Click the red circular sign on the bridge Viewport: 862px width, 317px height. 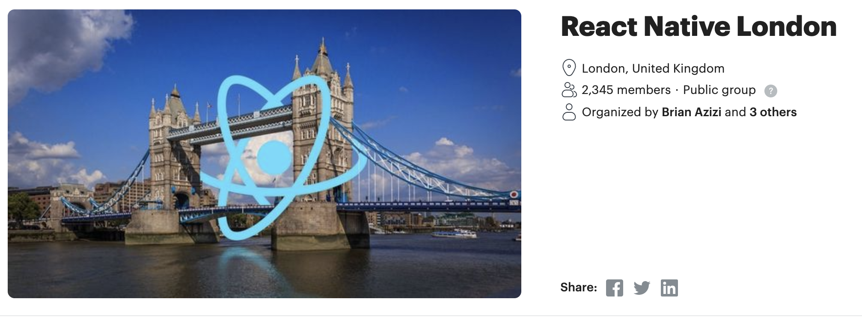tap(514, 194)
